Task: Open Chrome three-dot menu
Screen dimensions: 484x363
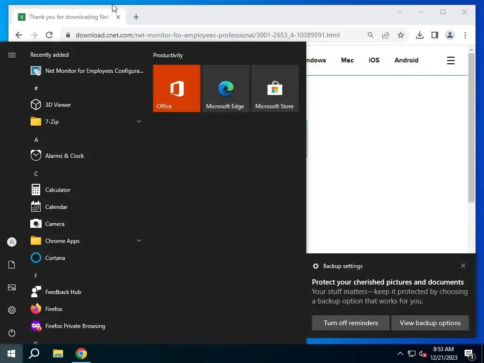Action: pyautogui.click(x=465, y=35)
